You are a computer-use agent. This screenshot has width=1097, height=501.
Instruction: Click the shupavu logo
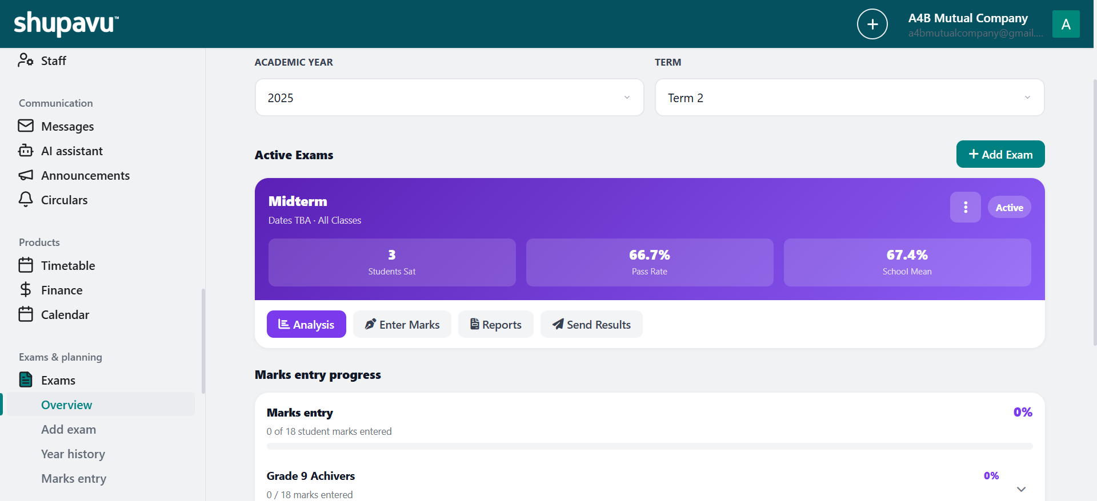click(x=66, y=24)
